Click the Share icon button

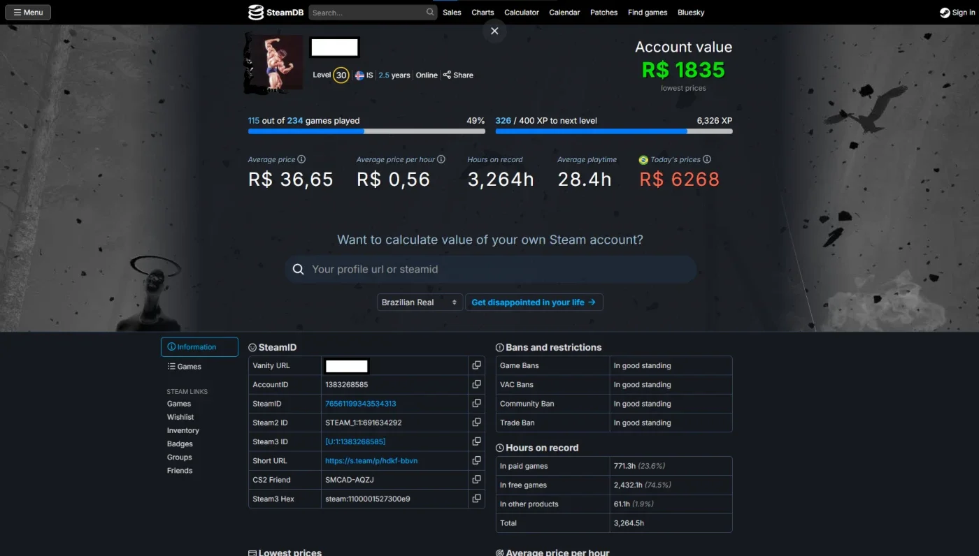458,75
